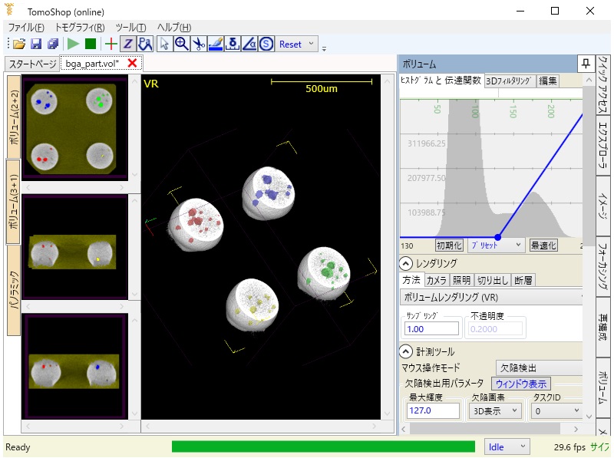
Task: Click the ウィンドウ表示 button
Action: pos(521,384)
